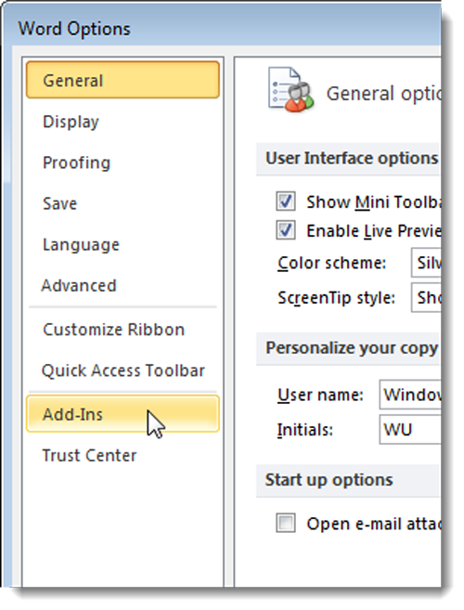Image resolution: width=464 pixels, height=610 pixels.
Task: Open the Color scheme dropdown
Action: [426, 263]
